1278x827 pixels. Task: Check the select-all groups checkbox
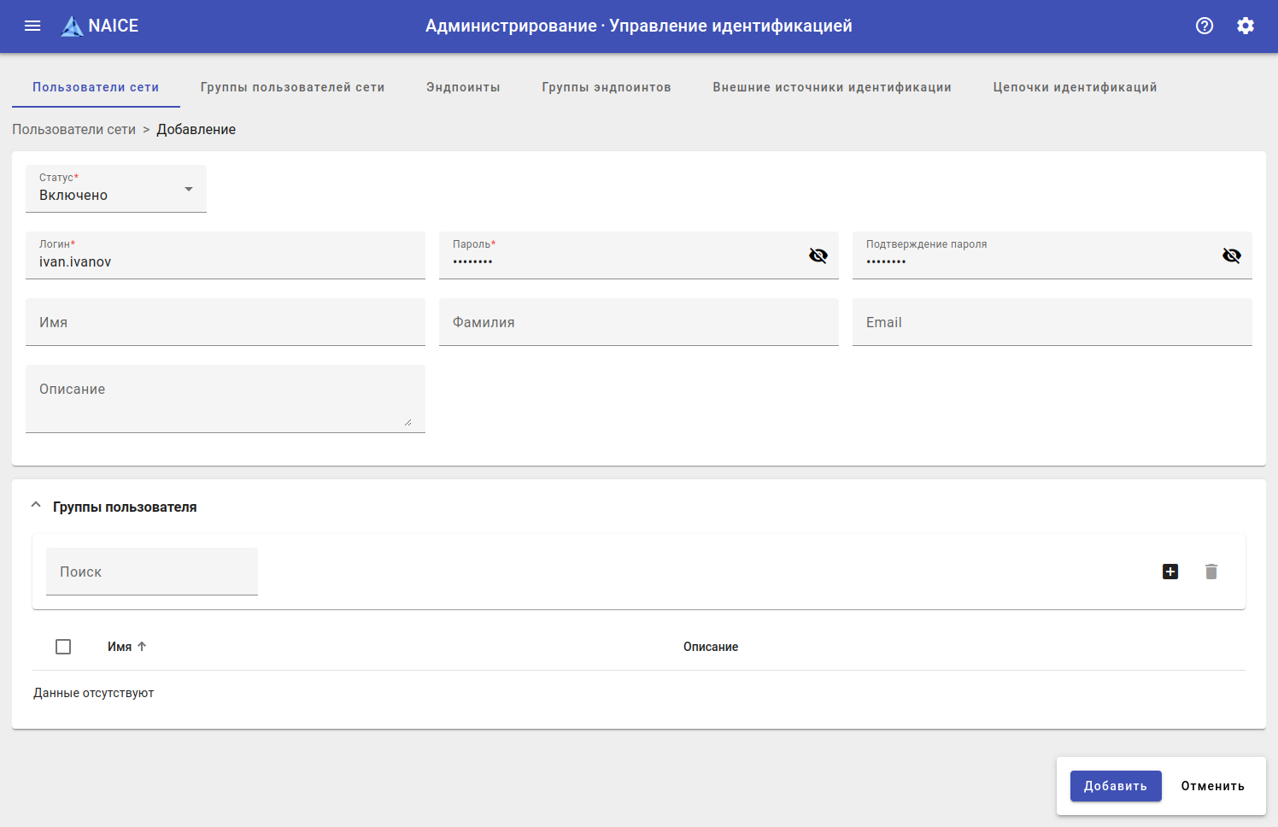tap(63, 647)
